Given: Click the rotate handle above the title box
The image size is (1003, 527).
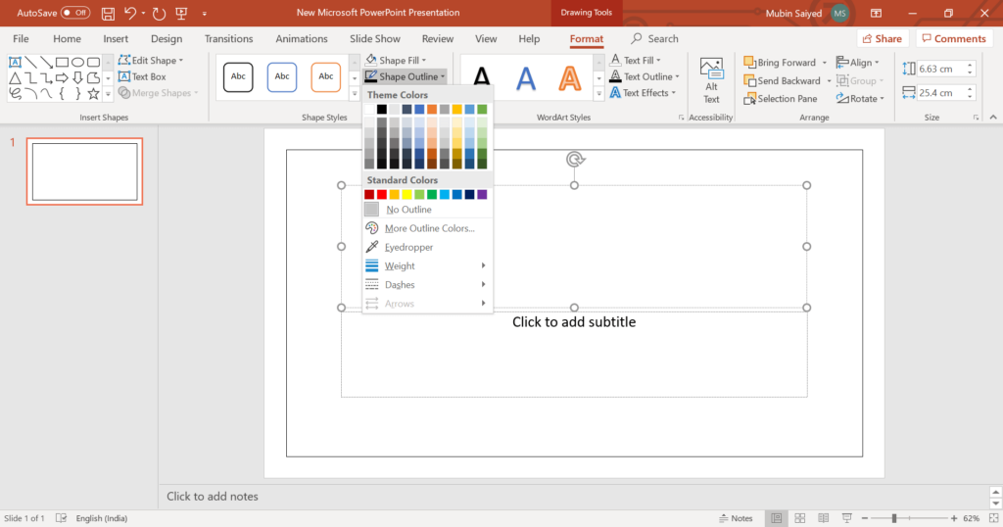Looking at the screenshot, I should click(575, 160).
